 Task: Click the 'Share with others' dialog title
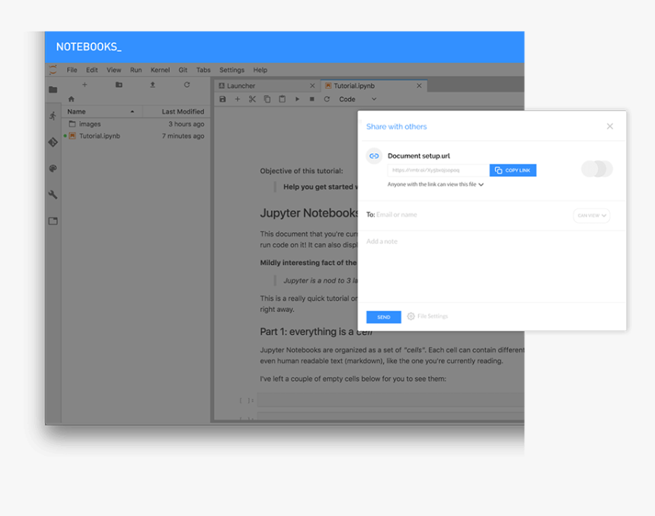[x=396, y=126]
